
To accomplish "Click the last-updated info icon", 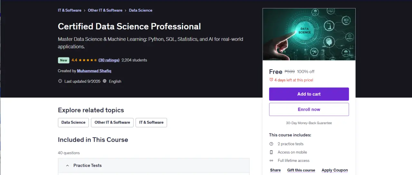I will click(x=60, y=81).
